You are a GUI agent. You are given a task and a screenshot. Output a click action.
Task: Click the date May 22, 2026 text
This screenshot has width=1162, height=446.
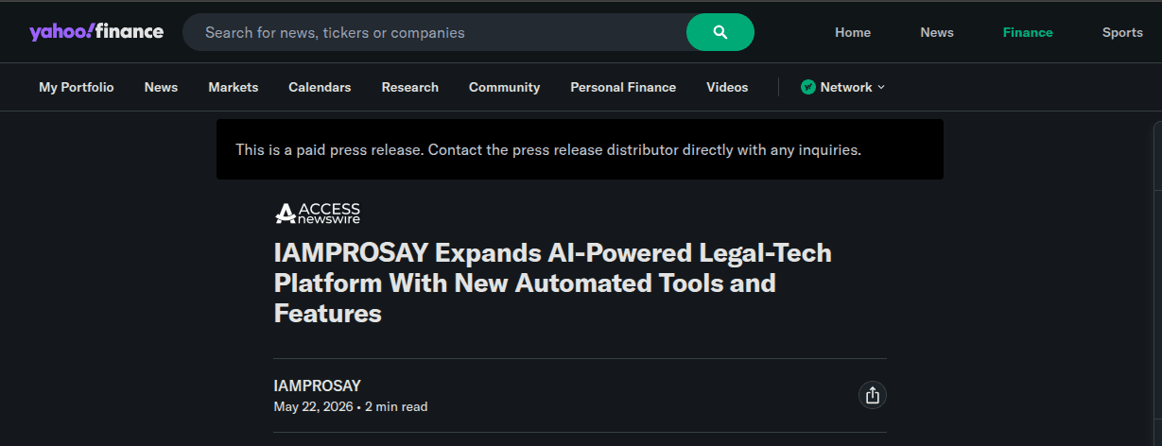[x=314, y=407]
